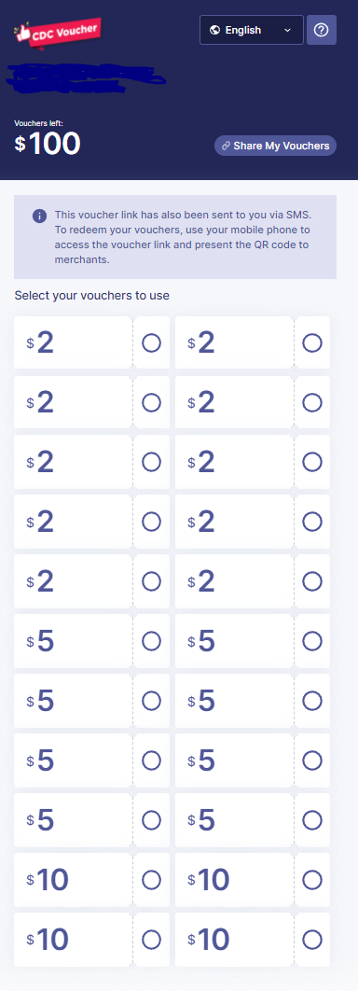Click link icon in Share My Vouchers
358x991 pixels.
[226, 146]
